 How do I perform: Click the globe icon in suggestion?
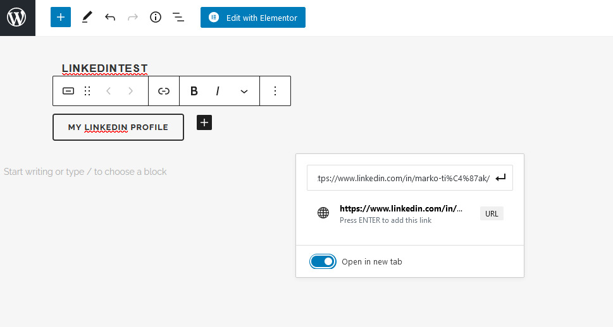[x=323, y=213]
